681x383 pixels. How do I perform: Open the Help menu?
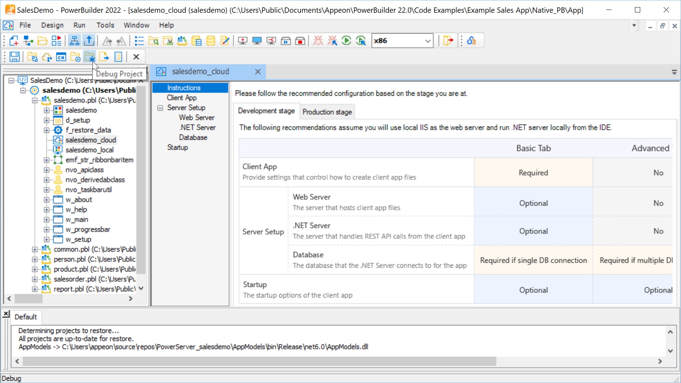166,25
